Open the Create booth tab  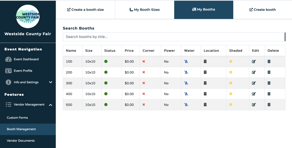point(262,10)
